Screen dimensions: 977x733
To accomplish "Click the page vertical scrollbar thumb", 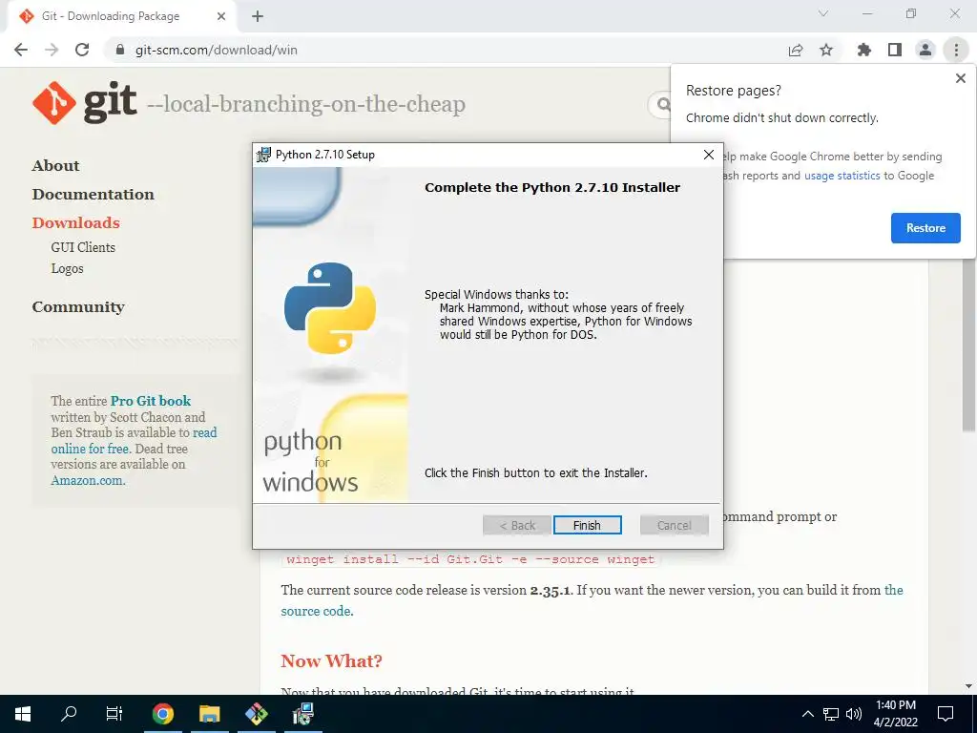I will (x=969, y=346).
